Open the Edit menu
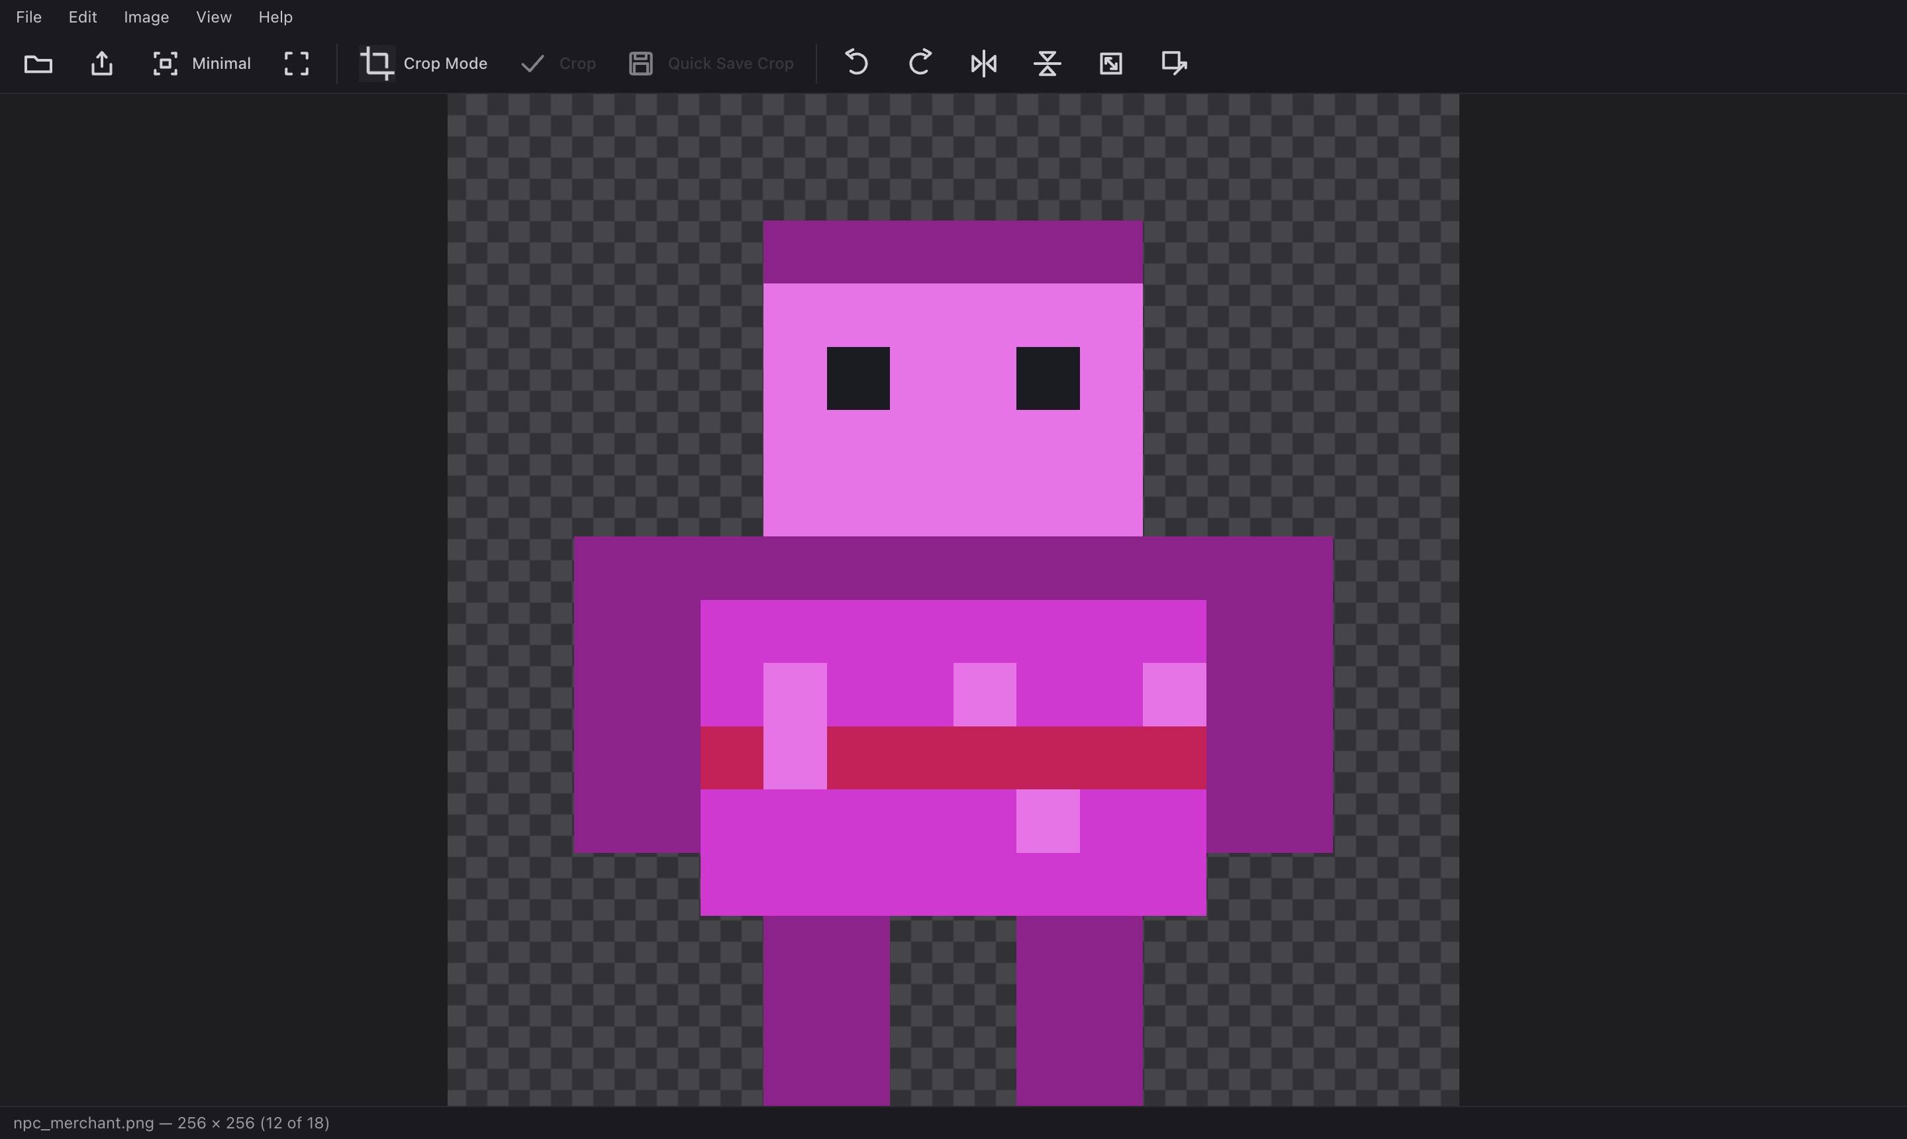The width and height of the screenshot is (1907, 1139). [x=82, y=17]
